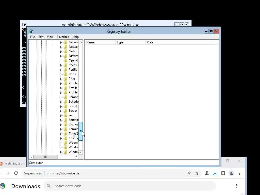The height and width of the screenshot is (195, 260).
Task: Expand the Svchos registry key
Action: [61, 125]
